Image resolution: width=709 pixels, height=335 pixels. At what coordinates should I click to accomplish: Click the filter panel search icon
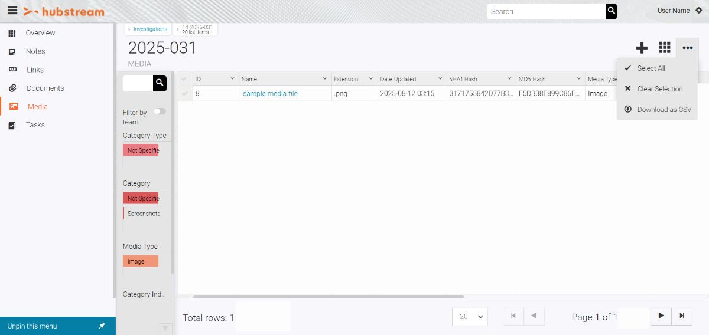[160, 84]
